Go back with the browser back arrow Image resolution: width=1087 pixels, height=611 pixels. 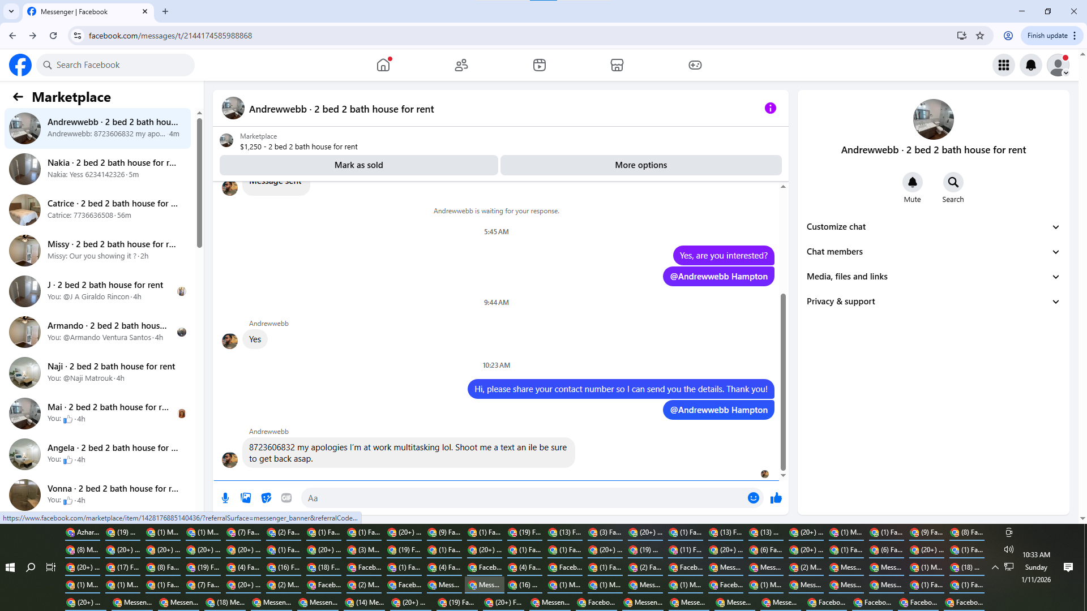point(12,36)
